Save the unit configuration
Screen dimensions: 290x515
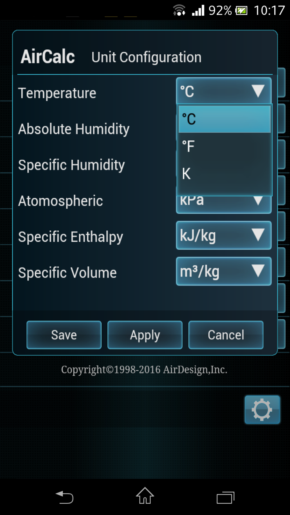click(x=64, y=335)
